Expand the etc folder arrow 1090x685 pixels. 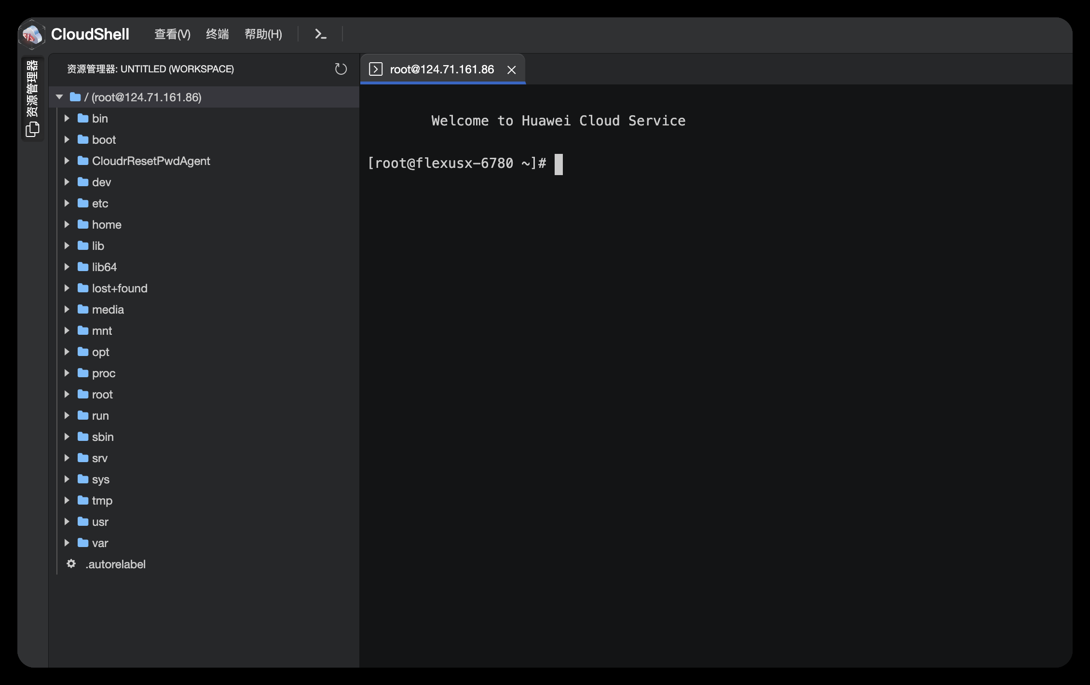67,203
